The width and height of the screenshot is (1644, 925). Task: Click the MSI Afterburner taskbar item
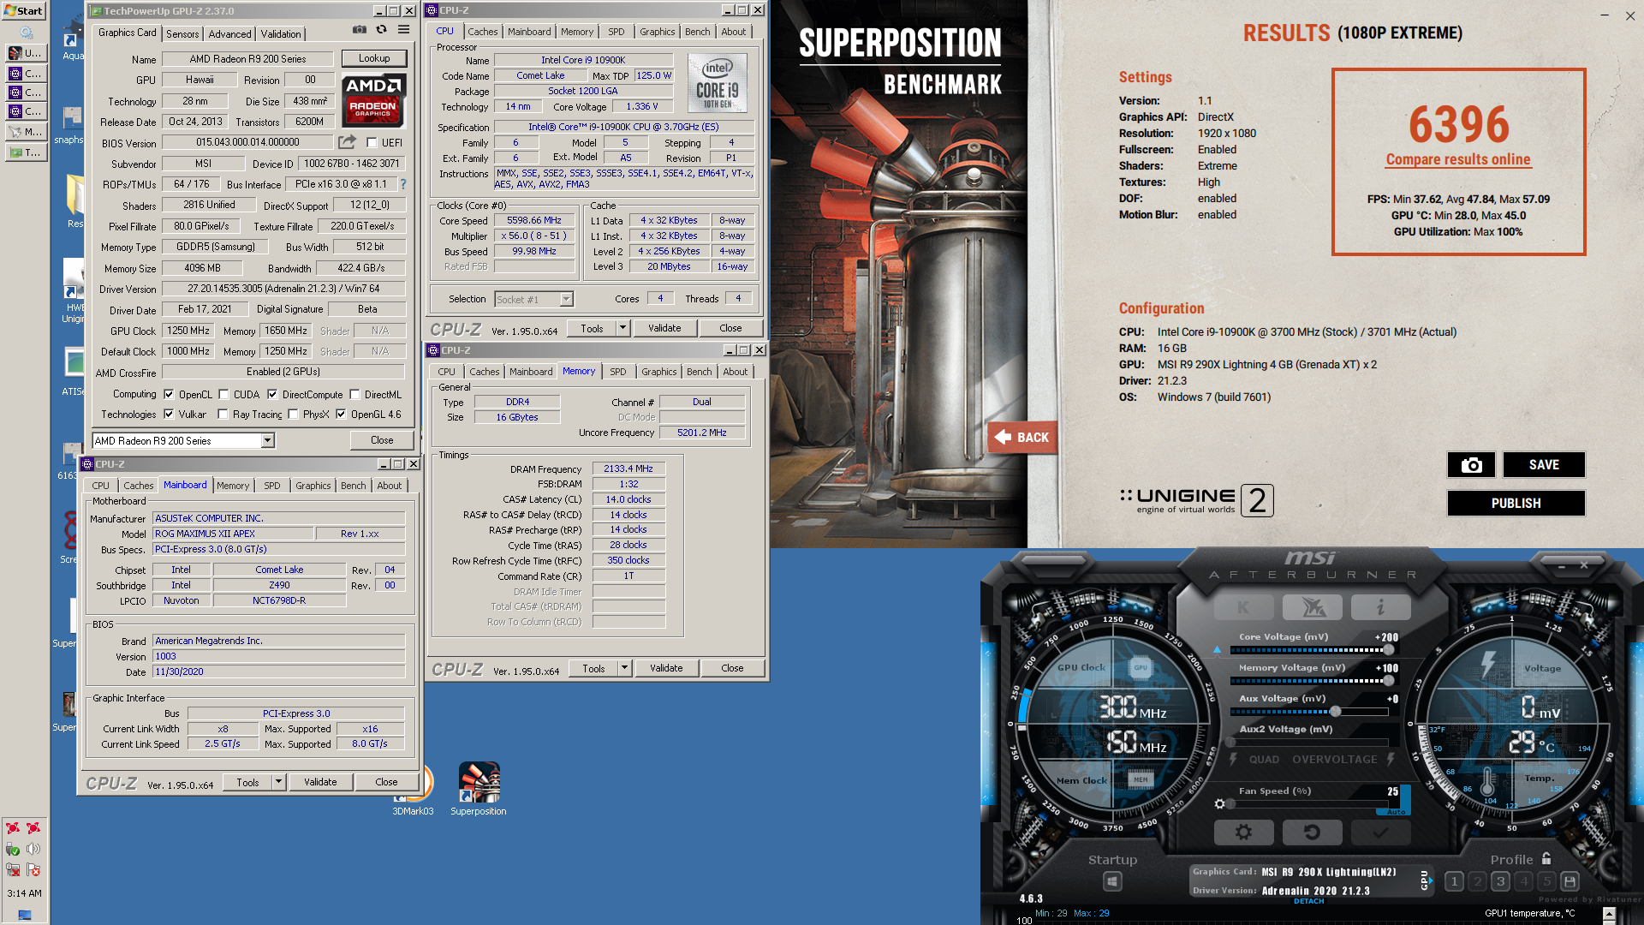[x=25, y=131]
